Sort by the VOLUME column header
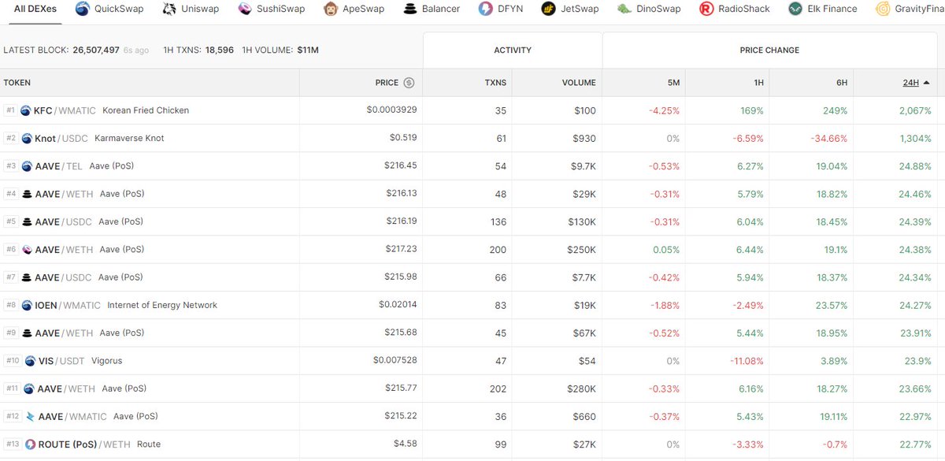Image resolution: width=945 pixels, height=461 pixels. 579,83
